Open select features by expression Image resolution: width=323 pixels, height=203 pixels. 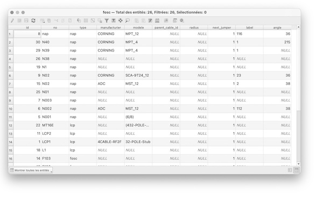pos(79,20)
